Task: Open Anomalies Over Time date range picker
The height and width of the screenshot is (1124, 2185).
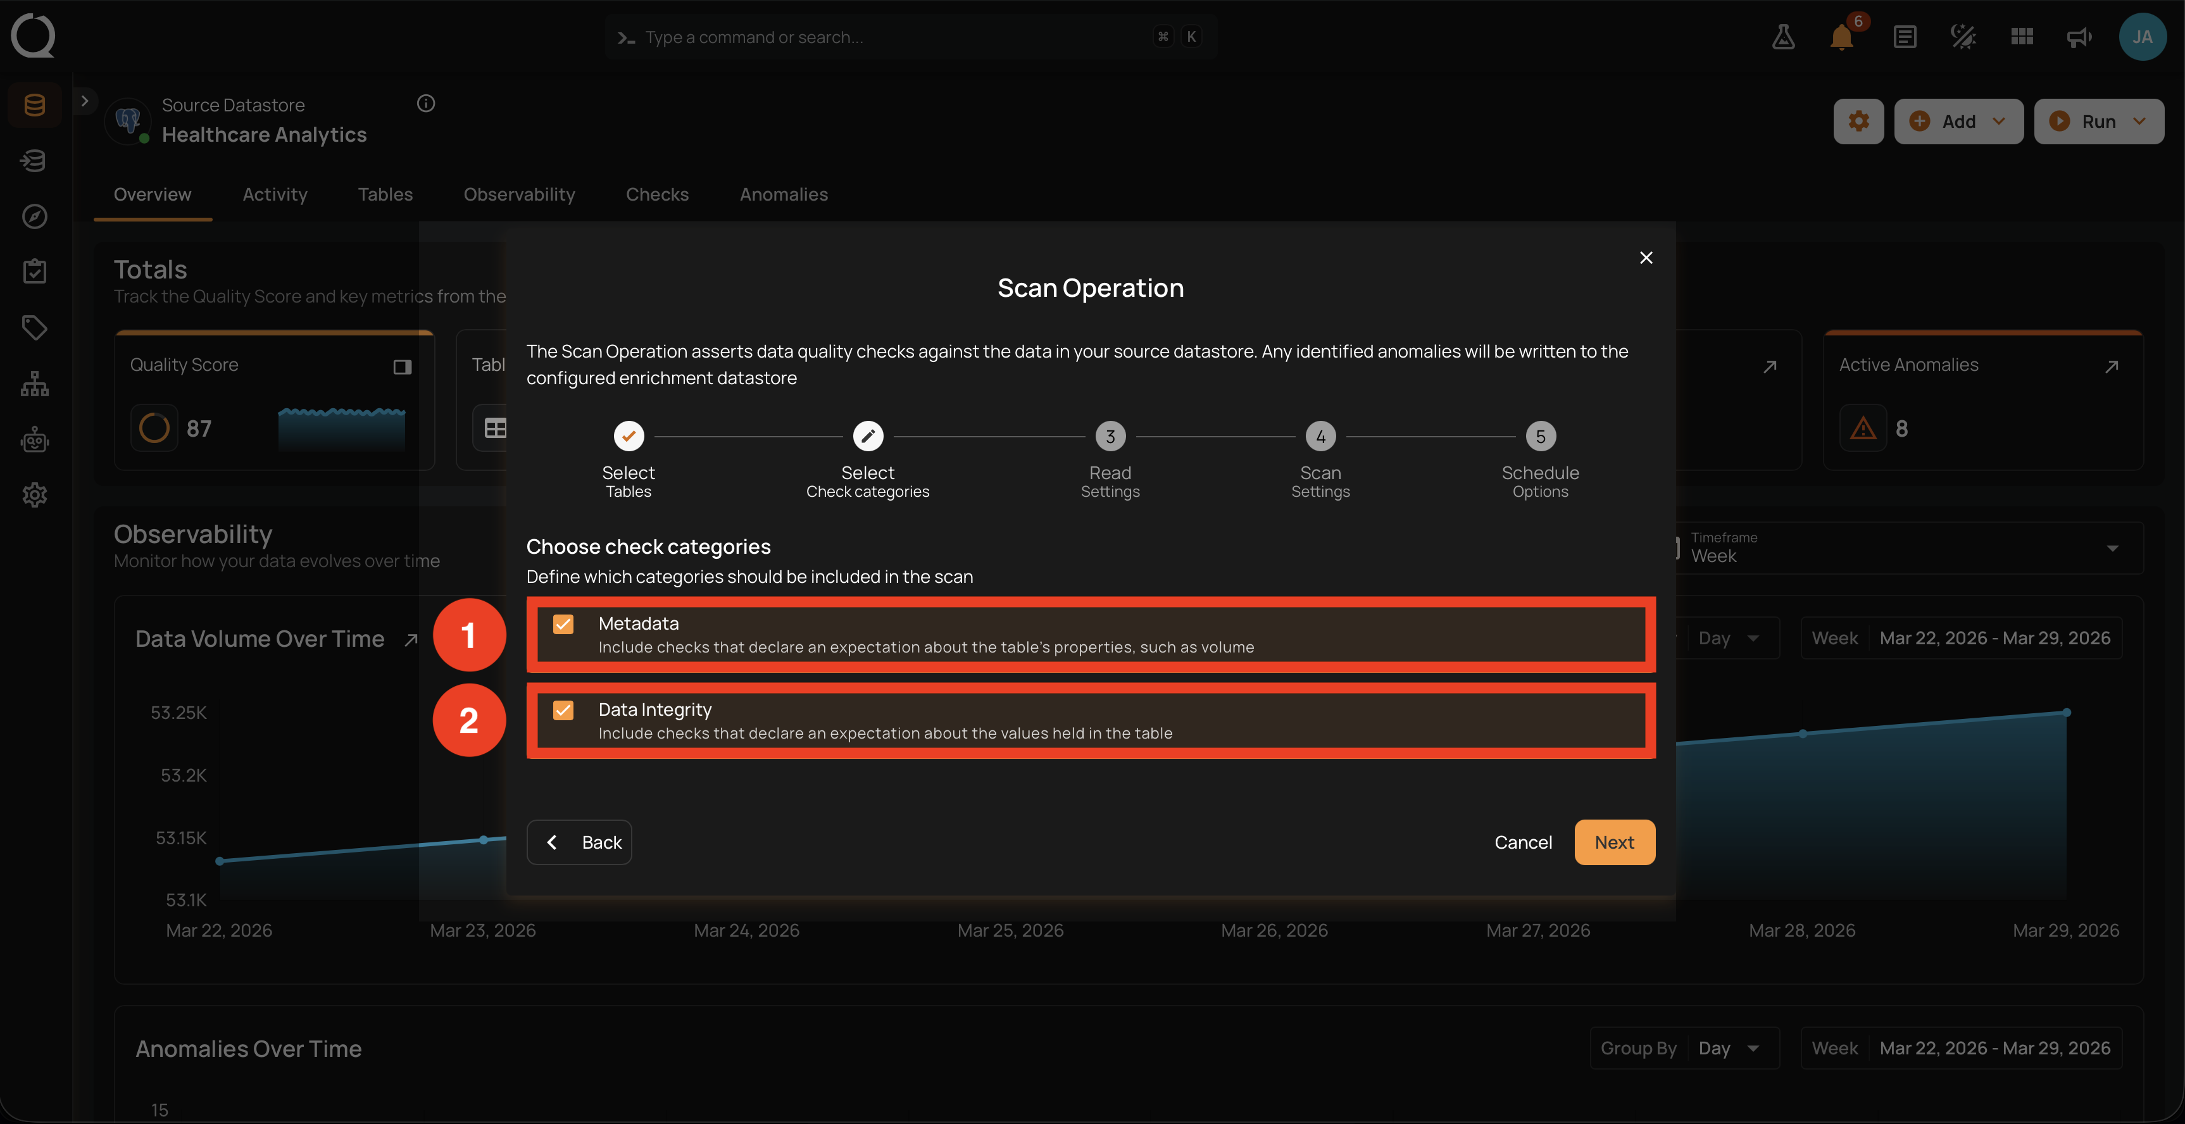Action: coord(1961,1049)
